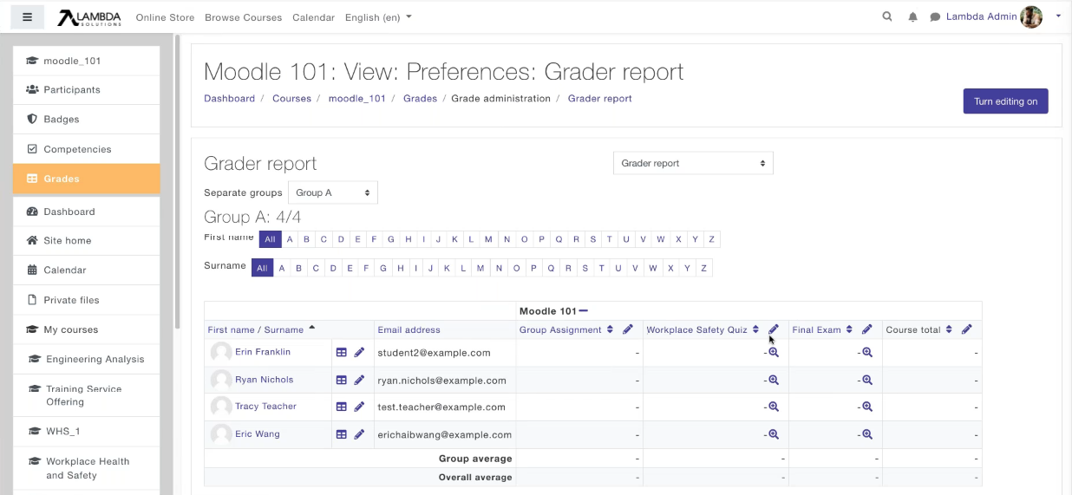The image size is (1072, 495).
Task: Open Browse Courses in top menu
Action: (244, 17)
